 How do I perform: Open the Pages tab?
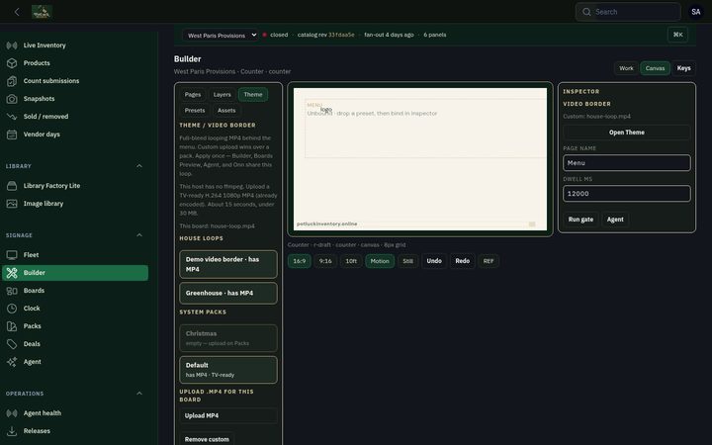[193, 95]
